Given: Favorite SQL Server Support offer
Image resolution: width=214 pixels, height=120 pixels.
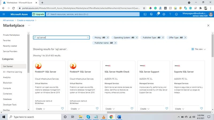Looking at the screenshot, I should pyautogui.click(x=167, y=109).
